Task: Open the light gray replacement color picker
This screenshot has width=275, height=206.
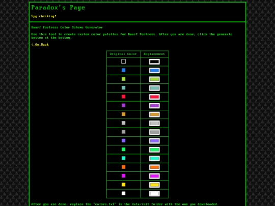Action: 154,123
